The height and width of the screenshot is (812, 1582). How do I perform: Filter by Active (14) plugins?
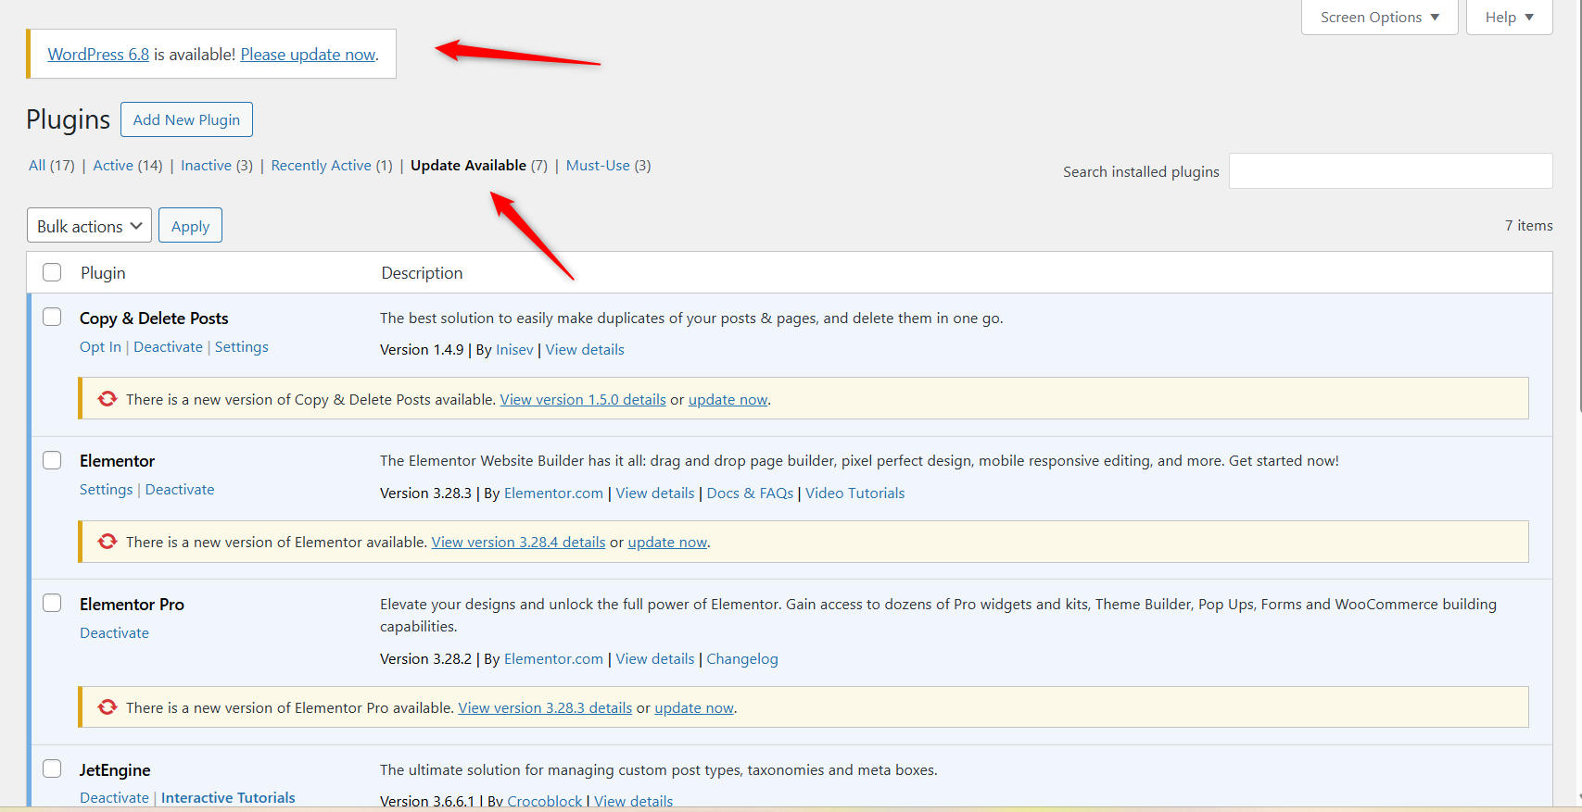click(x=128, y=166)
